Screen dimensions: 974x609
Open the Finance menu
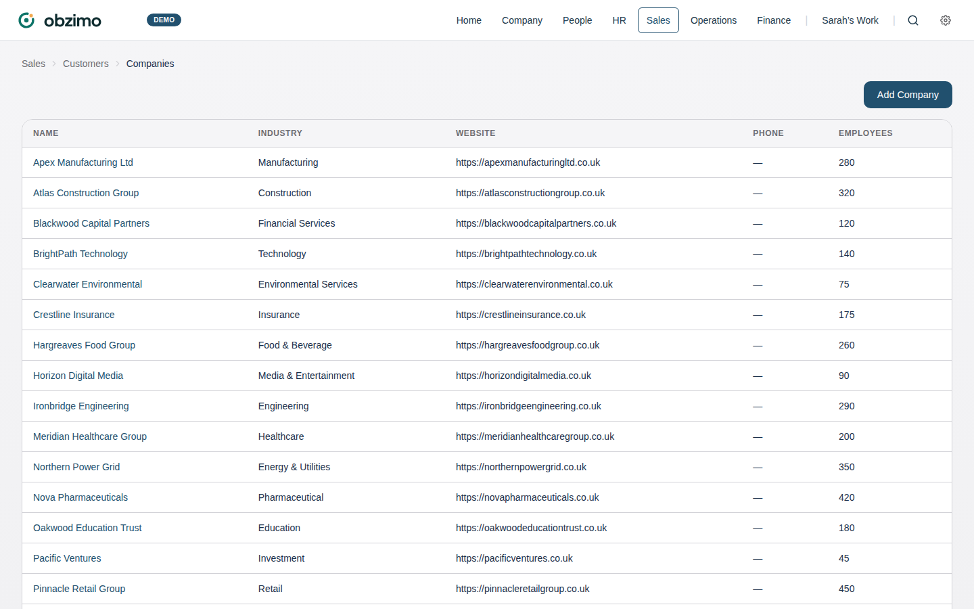pos(774,20)
